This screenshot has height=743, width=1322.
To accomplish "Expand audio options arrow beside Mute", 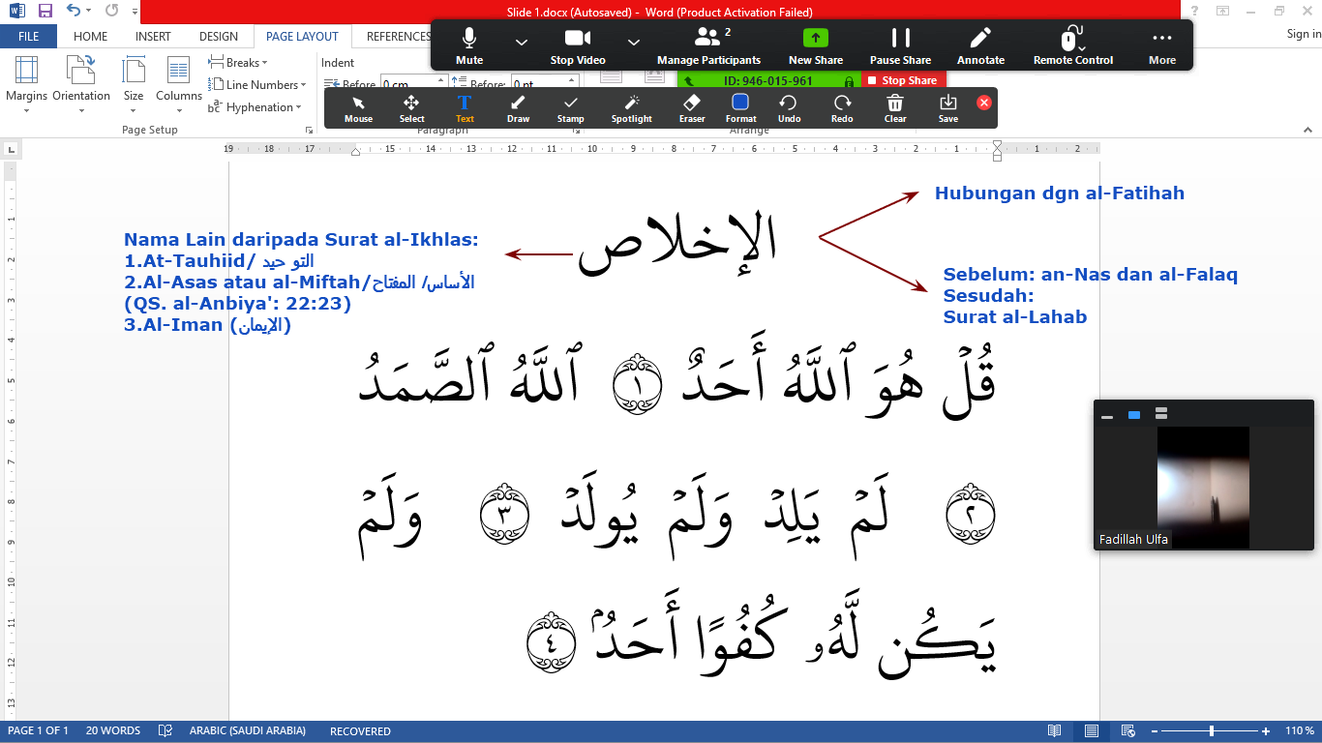I will click(522, 42).
